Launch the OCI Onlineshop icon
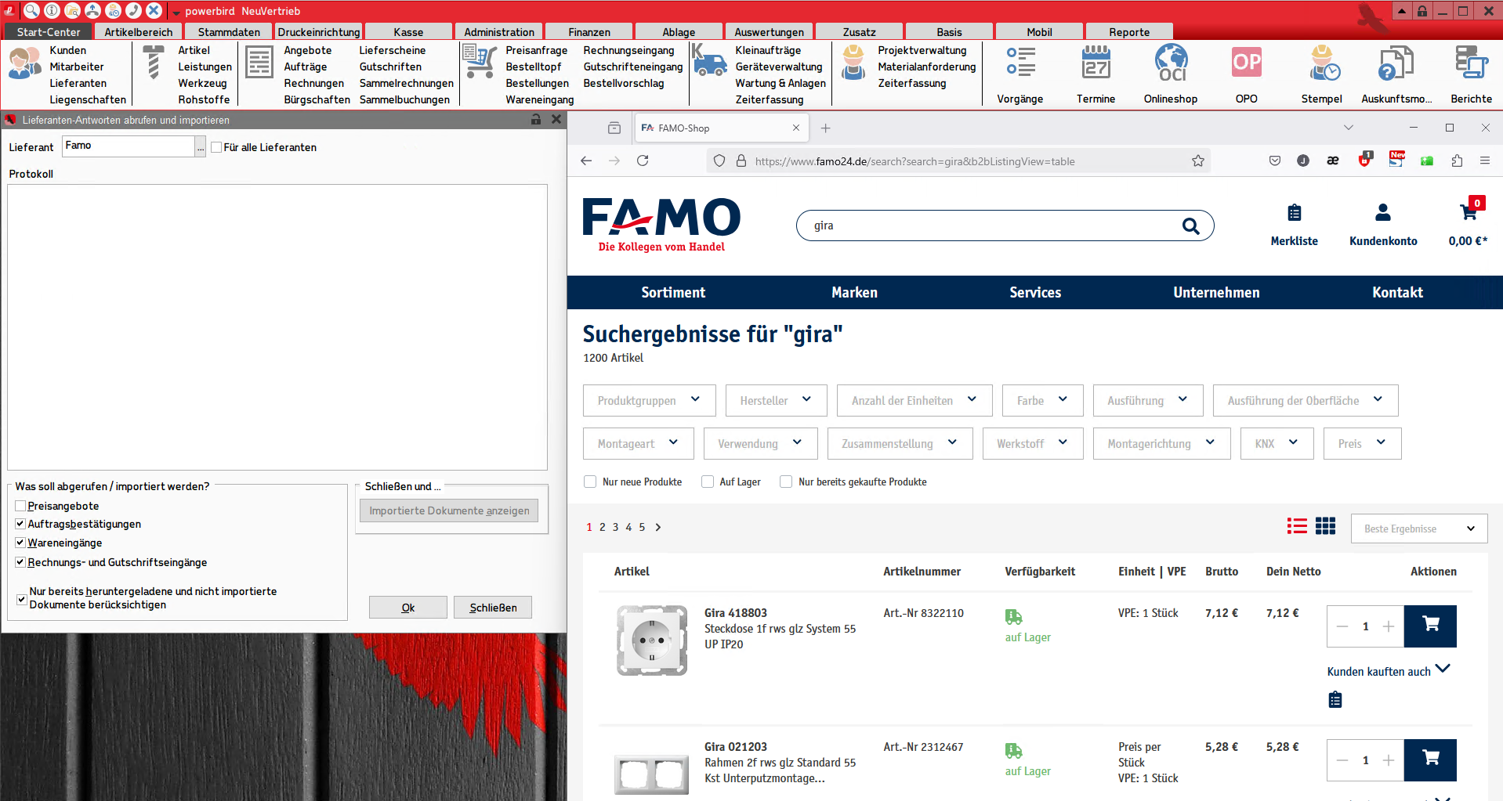The height and width of the screenshot is (801, 1503). click(x=1171, y=63)
